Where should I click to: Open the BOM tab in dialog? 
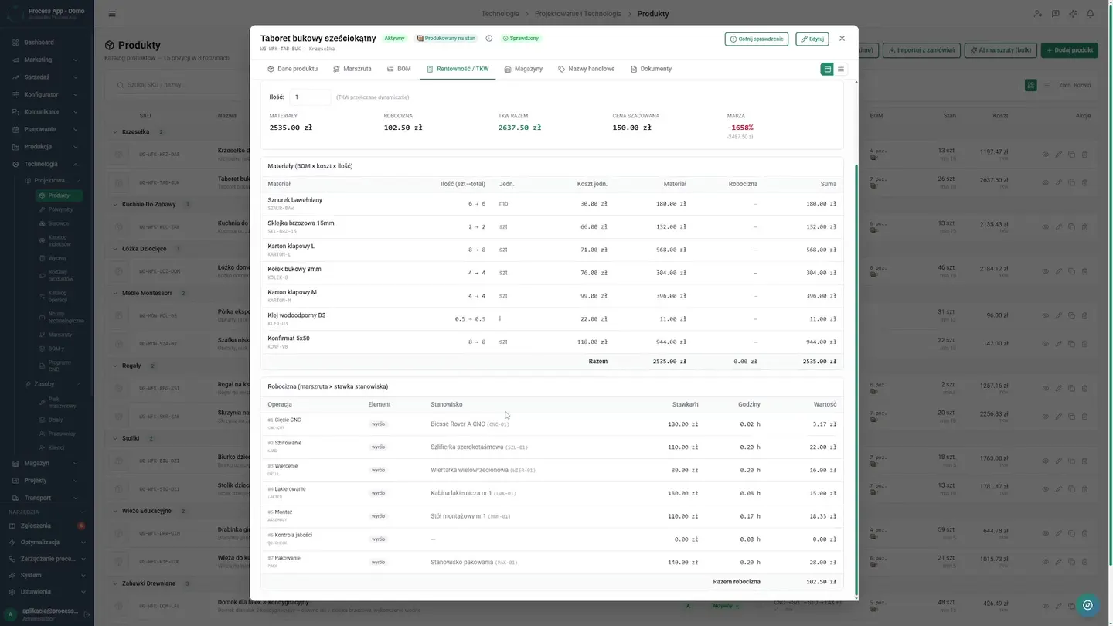tap(399, 69)
